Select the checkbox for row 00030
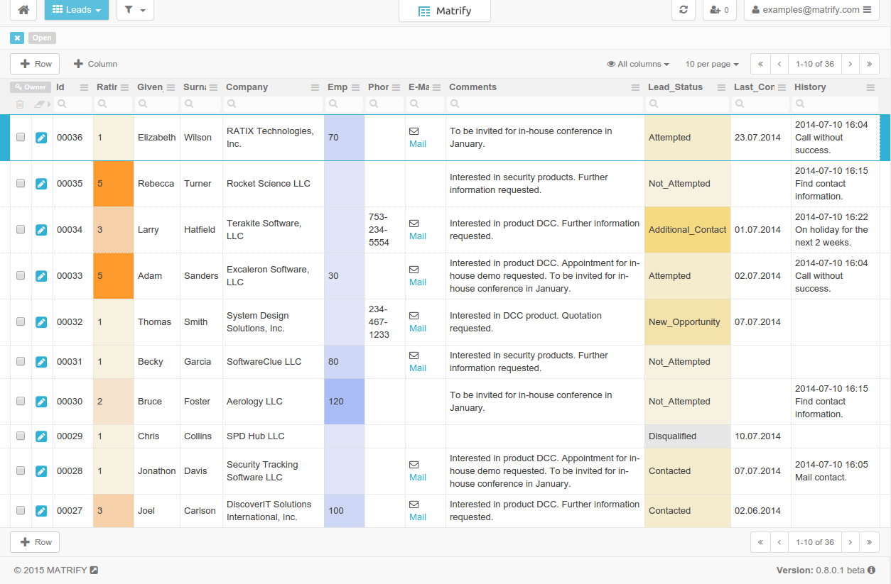Image resolution: width=891 pixels, height=584 pixels. 21,401
